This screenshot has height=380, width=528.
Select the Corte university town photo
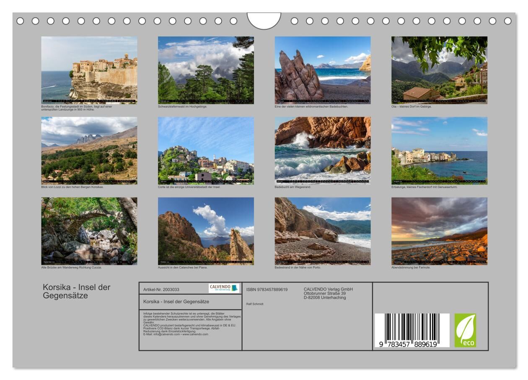(206, 150)
